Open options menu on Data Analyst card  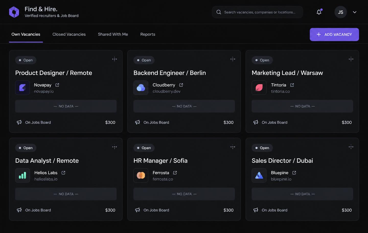coord(114,147)
